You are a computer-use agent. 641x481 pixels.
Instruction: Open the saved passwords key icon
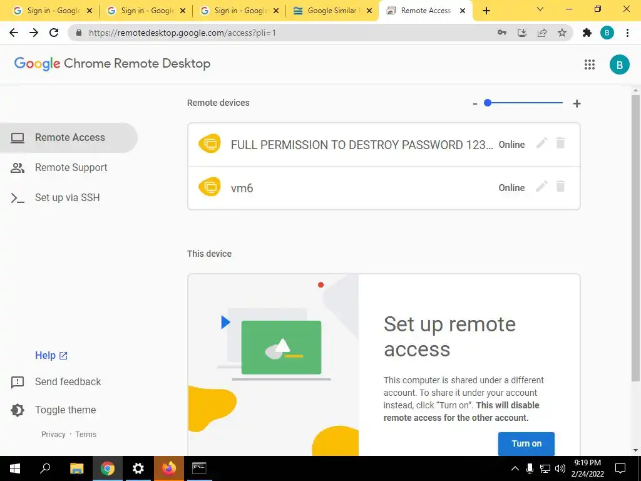coord(502,33)
